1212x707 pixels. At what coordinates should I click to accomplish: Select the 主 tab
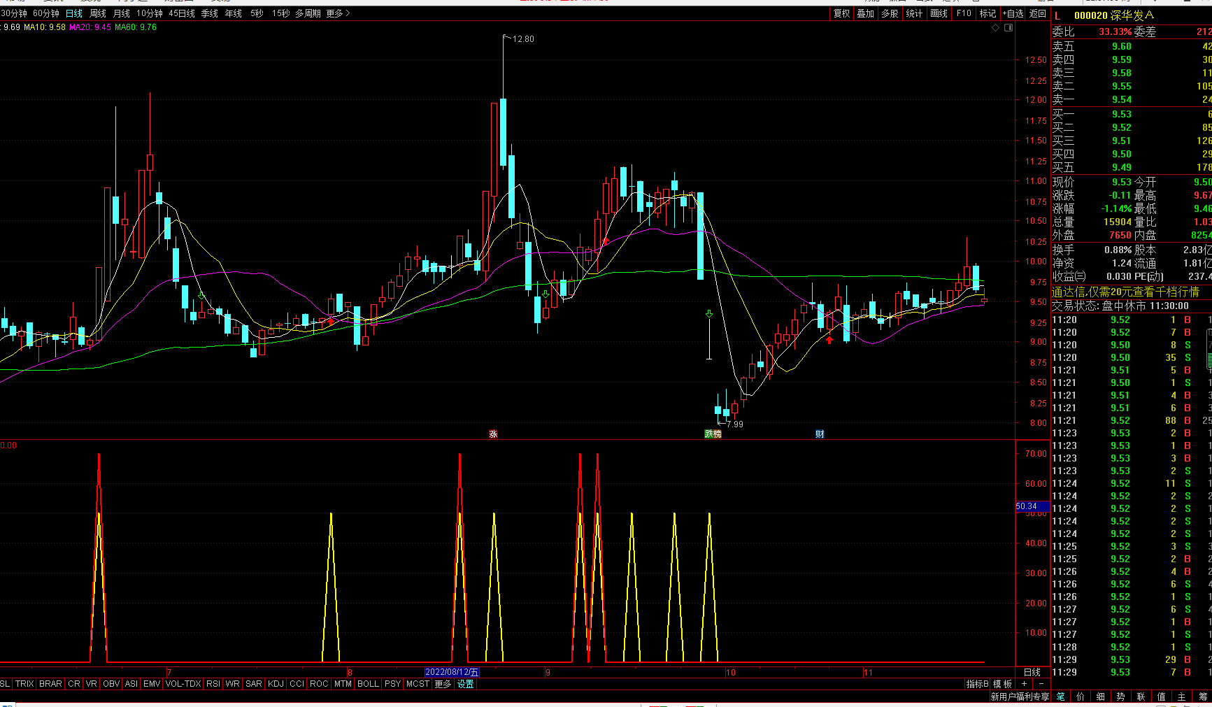pos(1182,697)
